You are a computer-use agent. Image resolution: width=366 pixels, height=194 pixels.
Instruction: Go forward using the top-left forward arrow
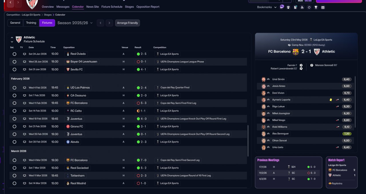click(x=18, y=3)
